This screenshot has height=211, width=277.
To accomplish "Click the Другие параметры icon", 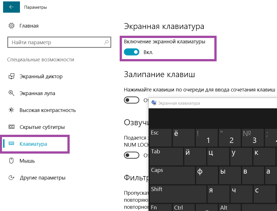I will point(12,178).
